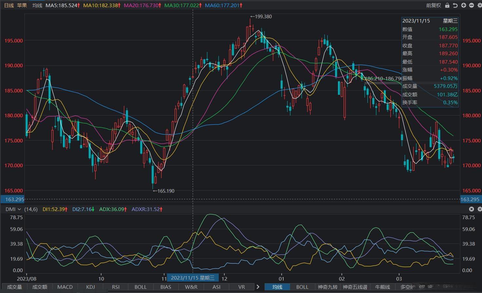Screen dimensions: 482x293
Task: Click the 最低 187.540 row in info panel
Action: tap(430, 62)
